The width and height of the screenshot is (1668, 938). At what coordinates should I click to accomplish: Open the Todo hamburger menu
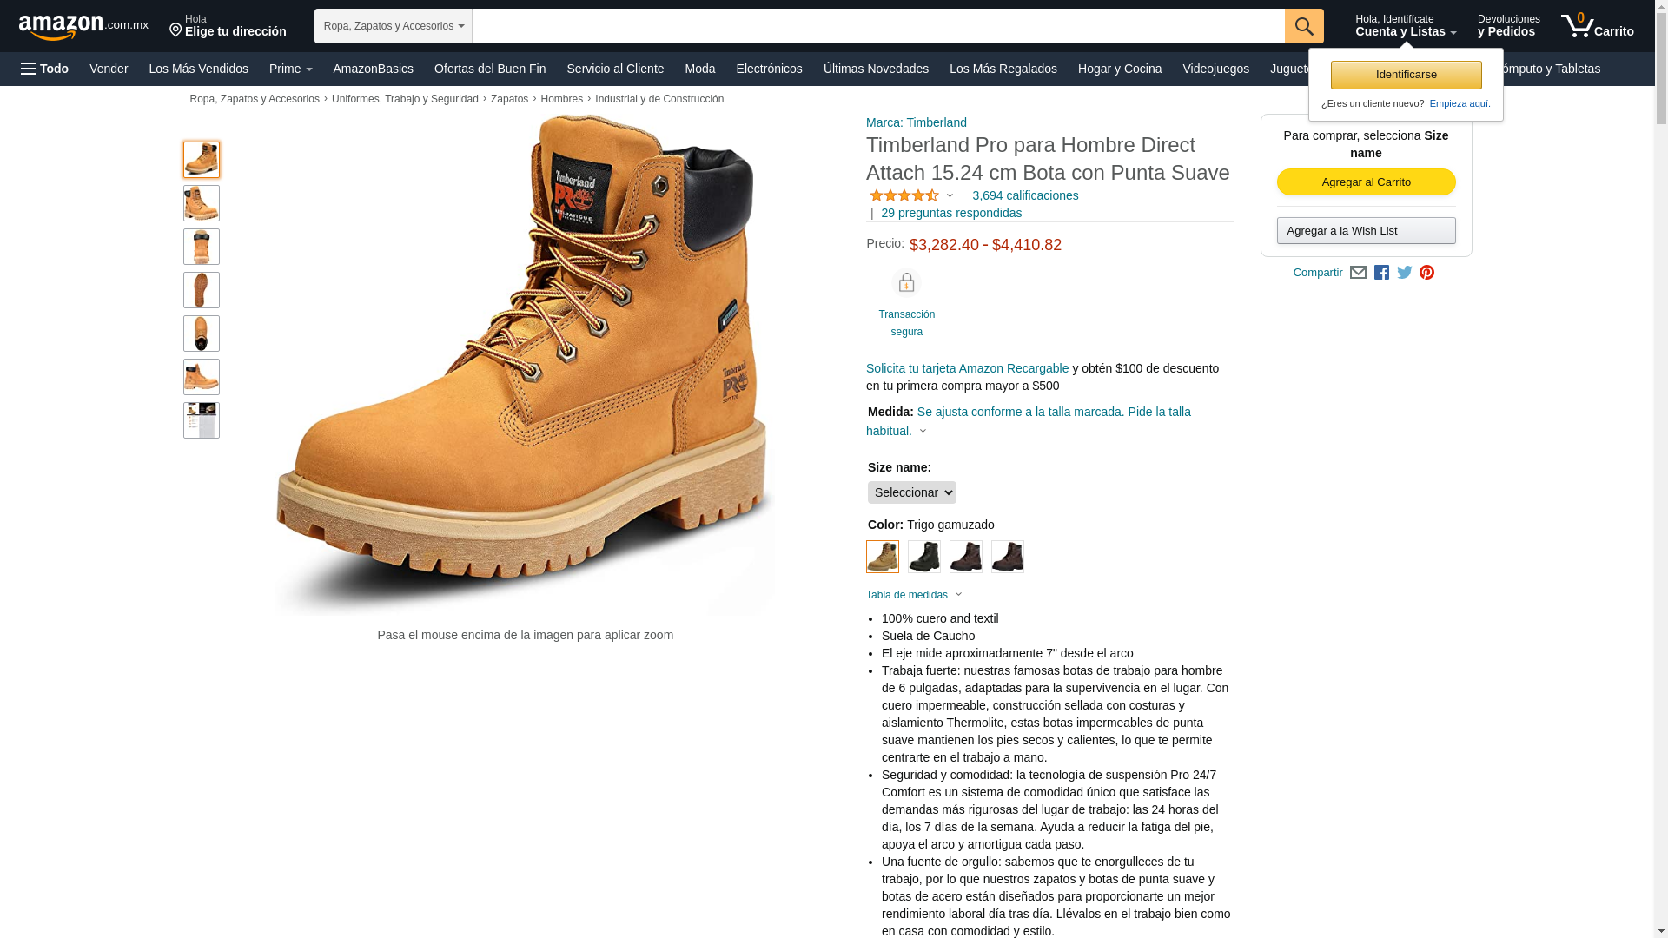[45, 69]
